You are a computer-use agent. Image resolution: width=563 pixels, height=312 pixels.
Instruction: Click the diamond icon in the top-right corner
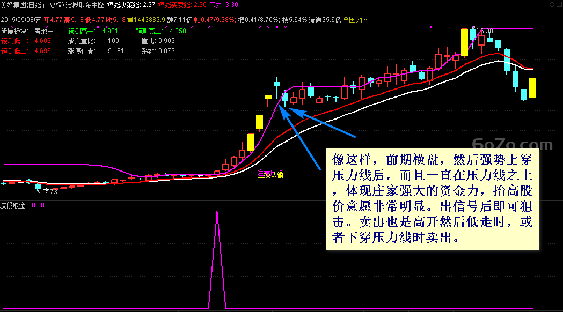click(x=552, y=4)
